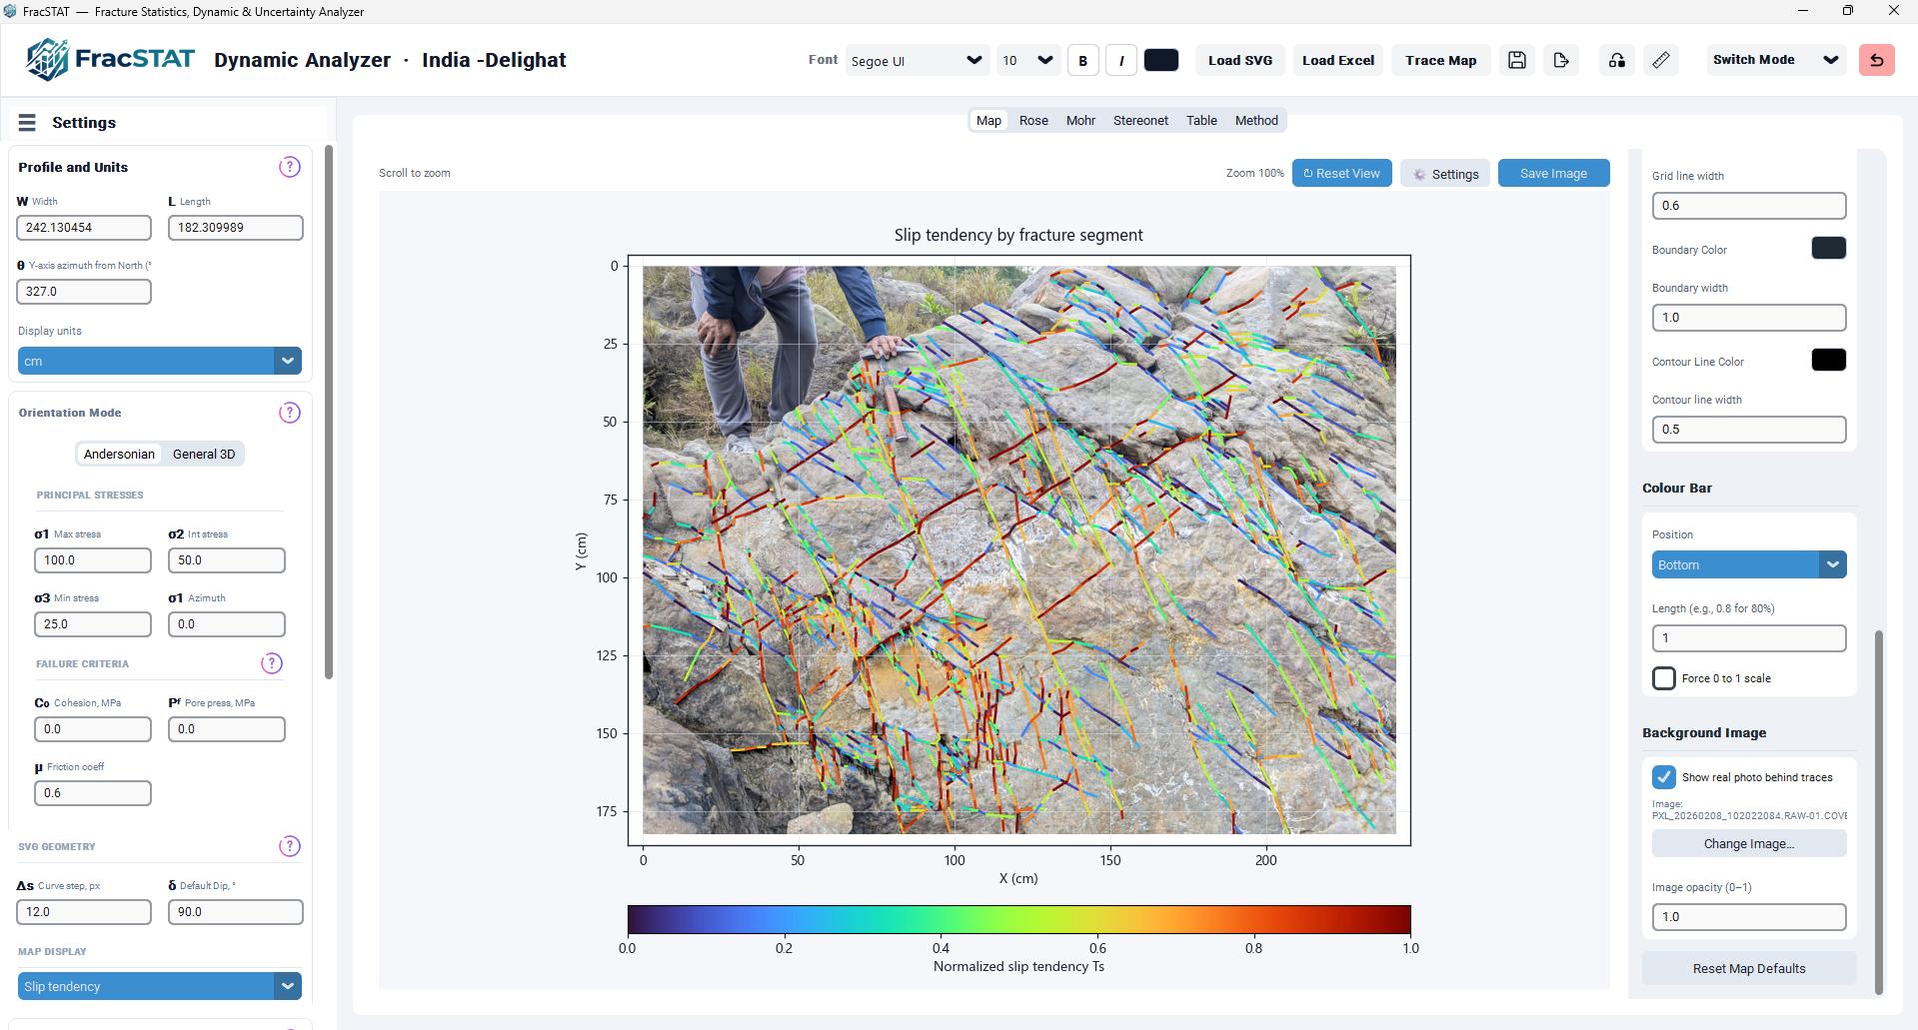Open the font family dropdown
This screenshot has height=1030, width=1918.
pos(917,60)
